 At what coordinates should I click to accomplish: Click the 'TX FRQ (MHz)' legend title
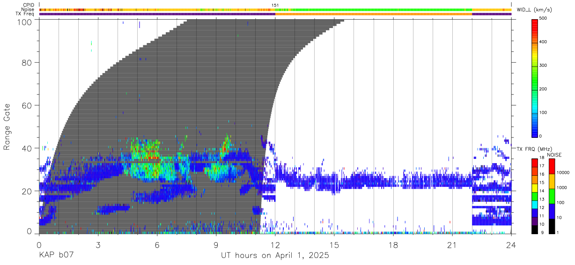533,149
